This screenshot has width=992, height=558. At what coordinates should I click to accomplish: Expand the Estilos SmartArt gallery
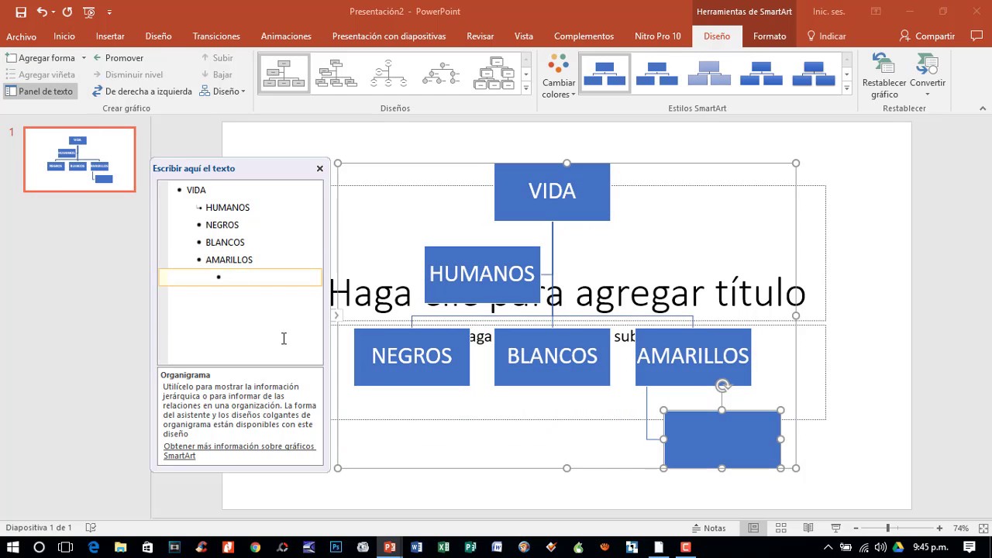(x=846, y=88)
